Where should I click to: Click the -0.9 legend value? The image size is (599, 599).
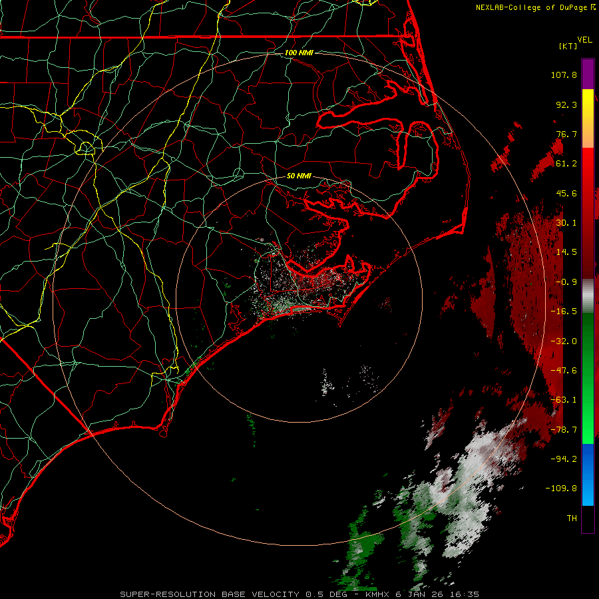coord(566,282)
